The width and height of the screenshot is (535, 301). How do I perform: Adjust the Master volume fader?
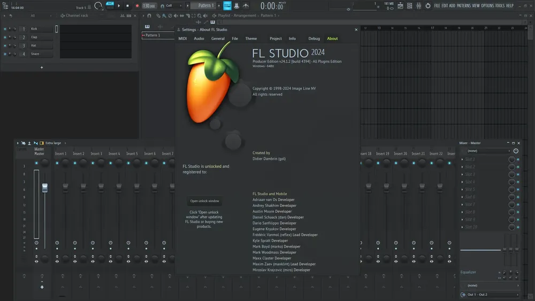pyautogui.click(x=45, y=188)
